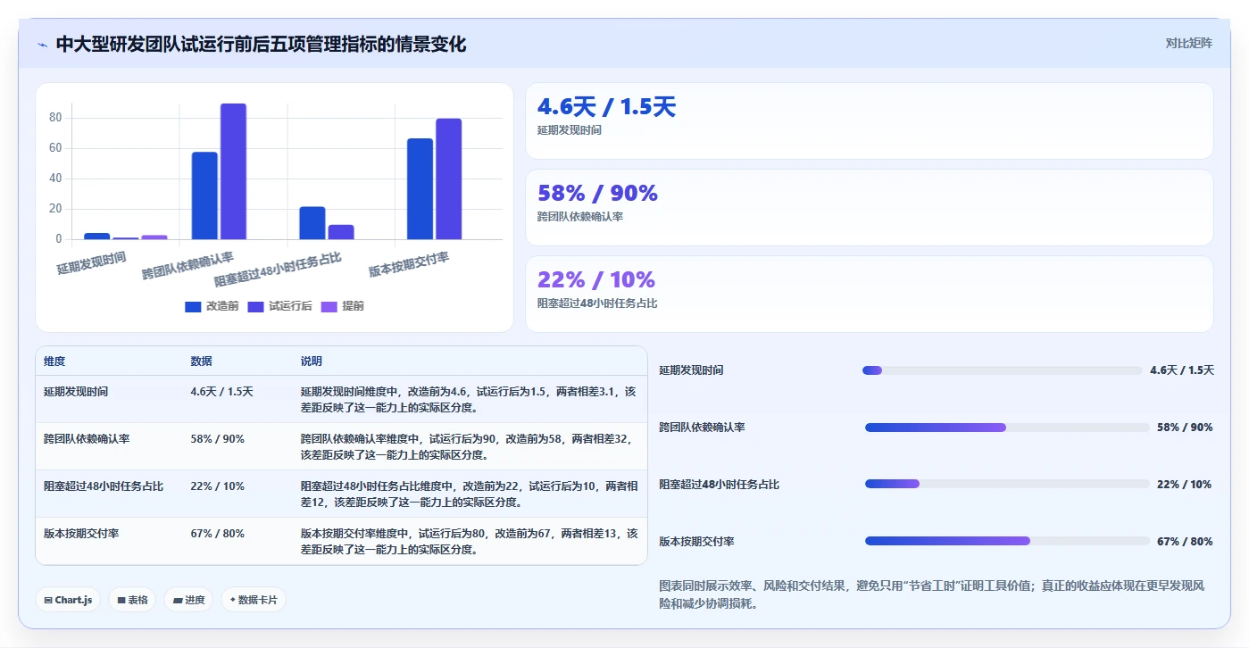Click the 67% / 80% table cell
The image size is (1249, 648).
tap(217, 534)
